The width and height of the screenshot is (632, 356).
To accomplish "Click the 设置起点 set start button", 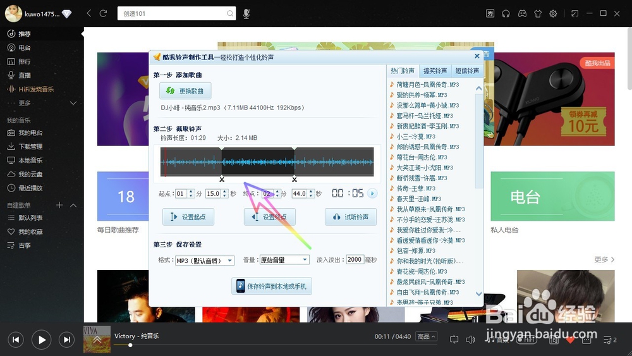I will [188, 217].
